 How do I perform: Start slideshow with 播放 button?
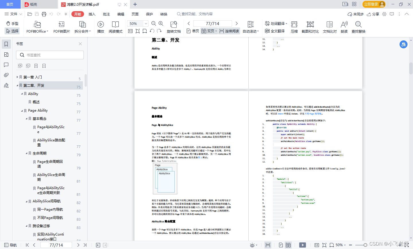point(101,27)
